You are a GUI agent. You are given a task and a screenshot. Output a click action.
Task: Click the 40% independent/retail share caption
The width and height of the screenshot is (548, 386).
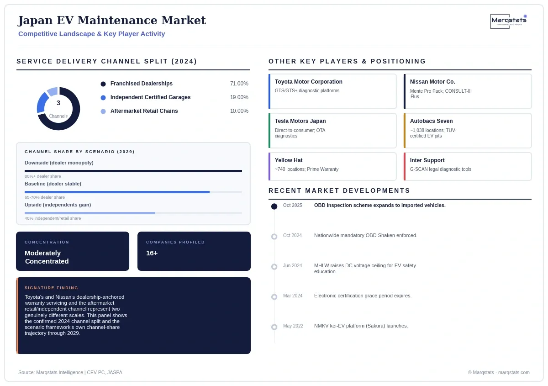(x=53, y=218)
